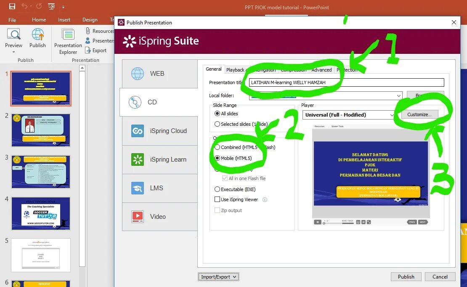Choose LMS publishing destination
467x287 pixels.
click(159, 188)
